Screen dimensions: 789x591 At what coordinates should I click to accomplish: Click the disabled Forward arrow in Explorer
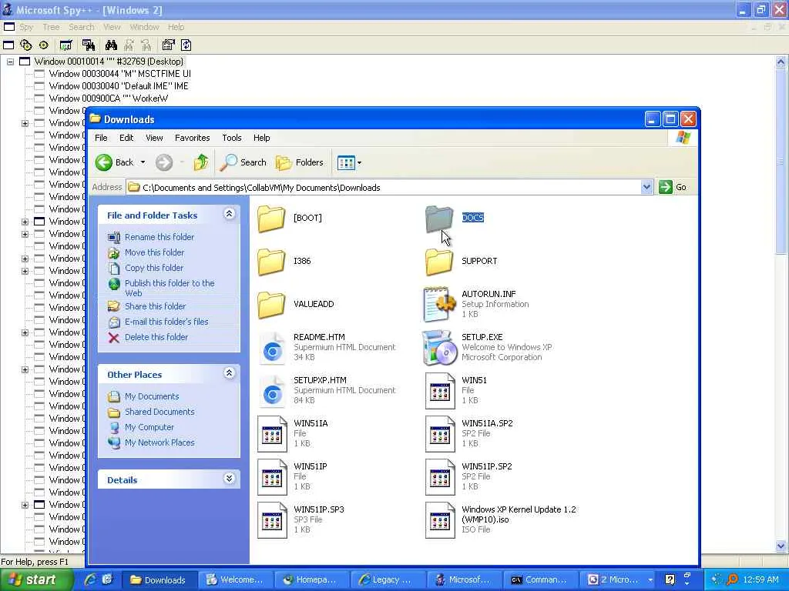click(164, 162)
